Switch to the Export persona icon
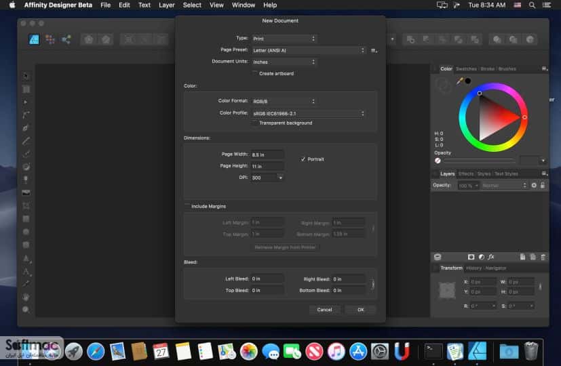This screenshot has height=366, width=561. tap(66, 39)
